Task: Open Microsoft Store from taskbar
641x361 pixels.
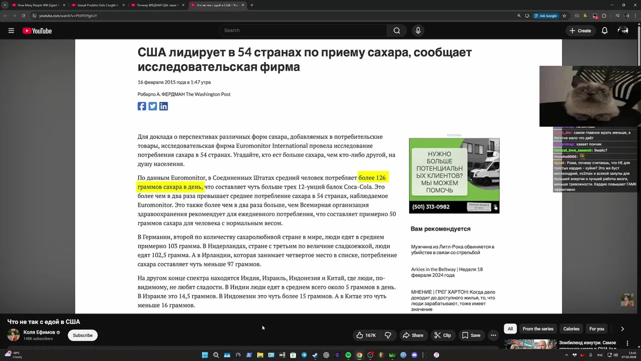Action: [x=293, y=355]
